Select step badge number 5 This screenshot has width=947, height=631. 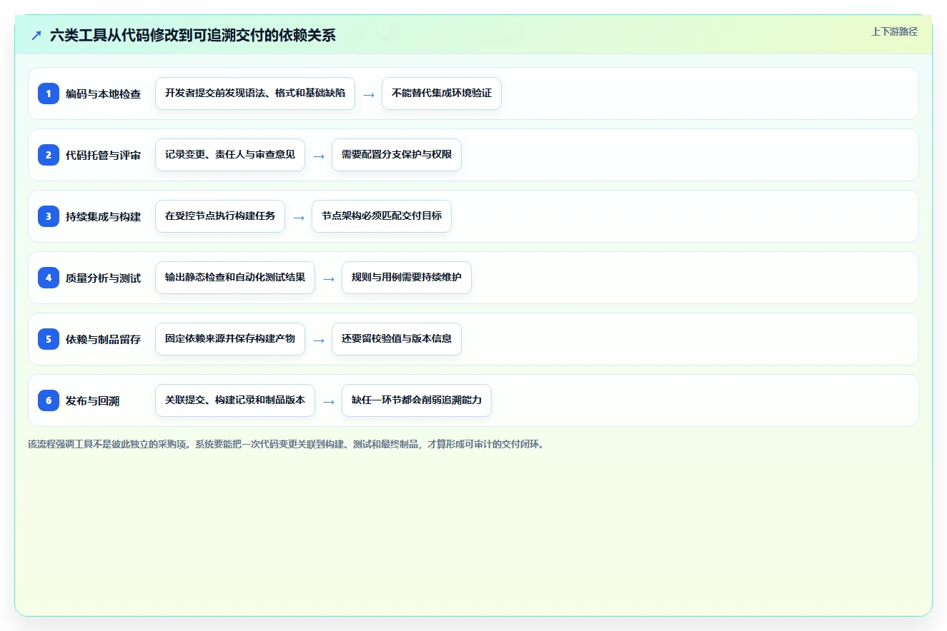(49, 339)
